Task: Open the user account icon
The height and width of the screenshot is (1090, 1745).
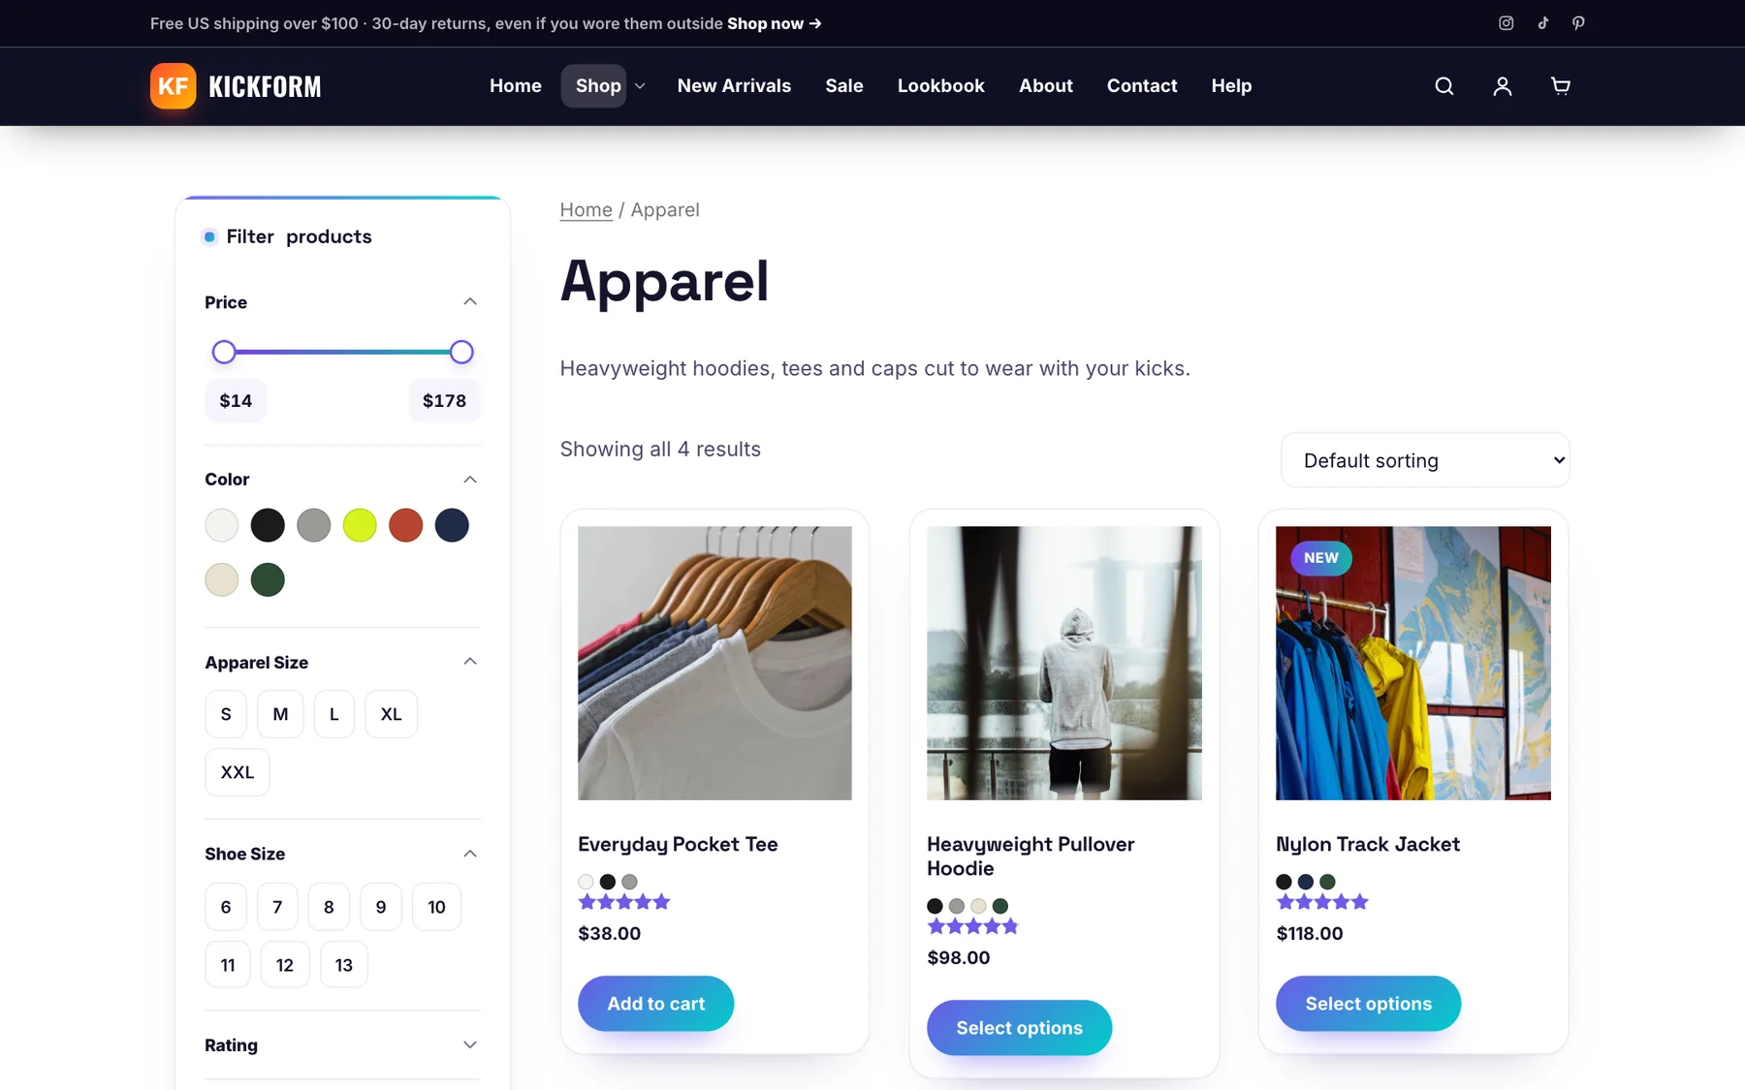Action: tap(1503, 86)
